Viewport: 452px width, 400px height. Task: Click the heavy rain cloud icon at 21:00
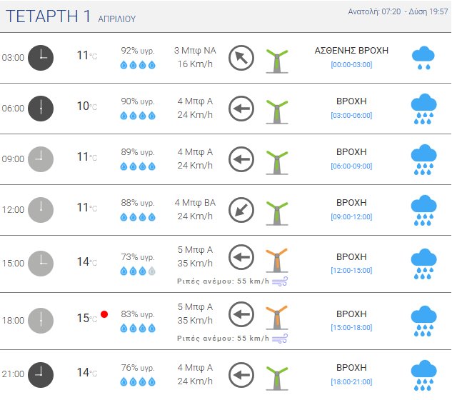pyautogui.click(x=423, y=375)
